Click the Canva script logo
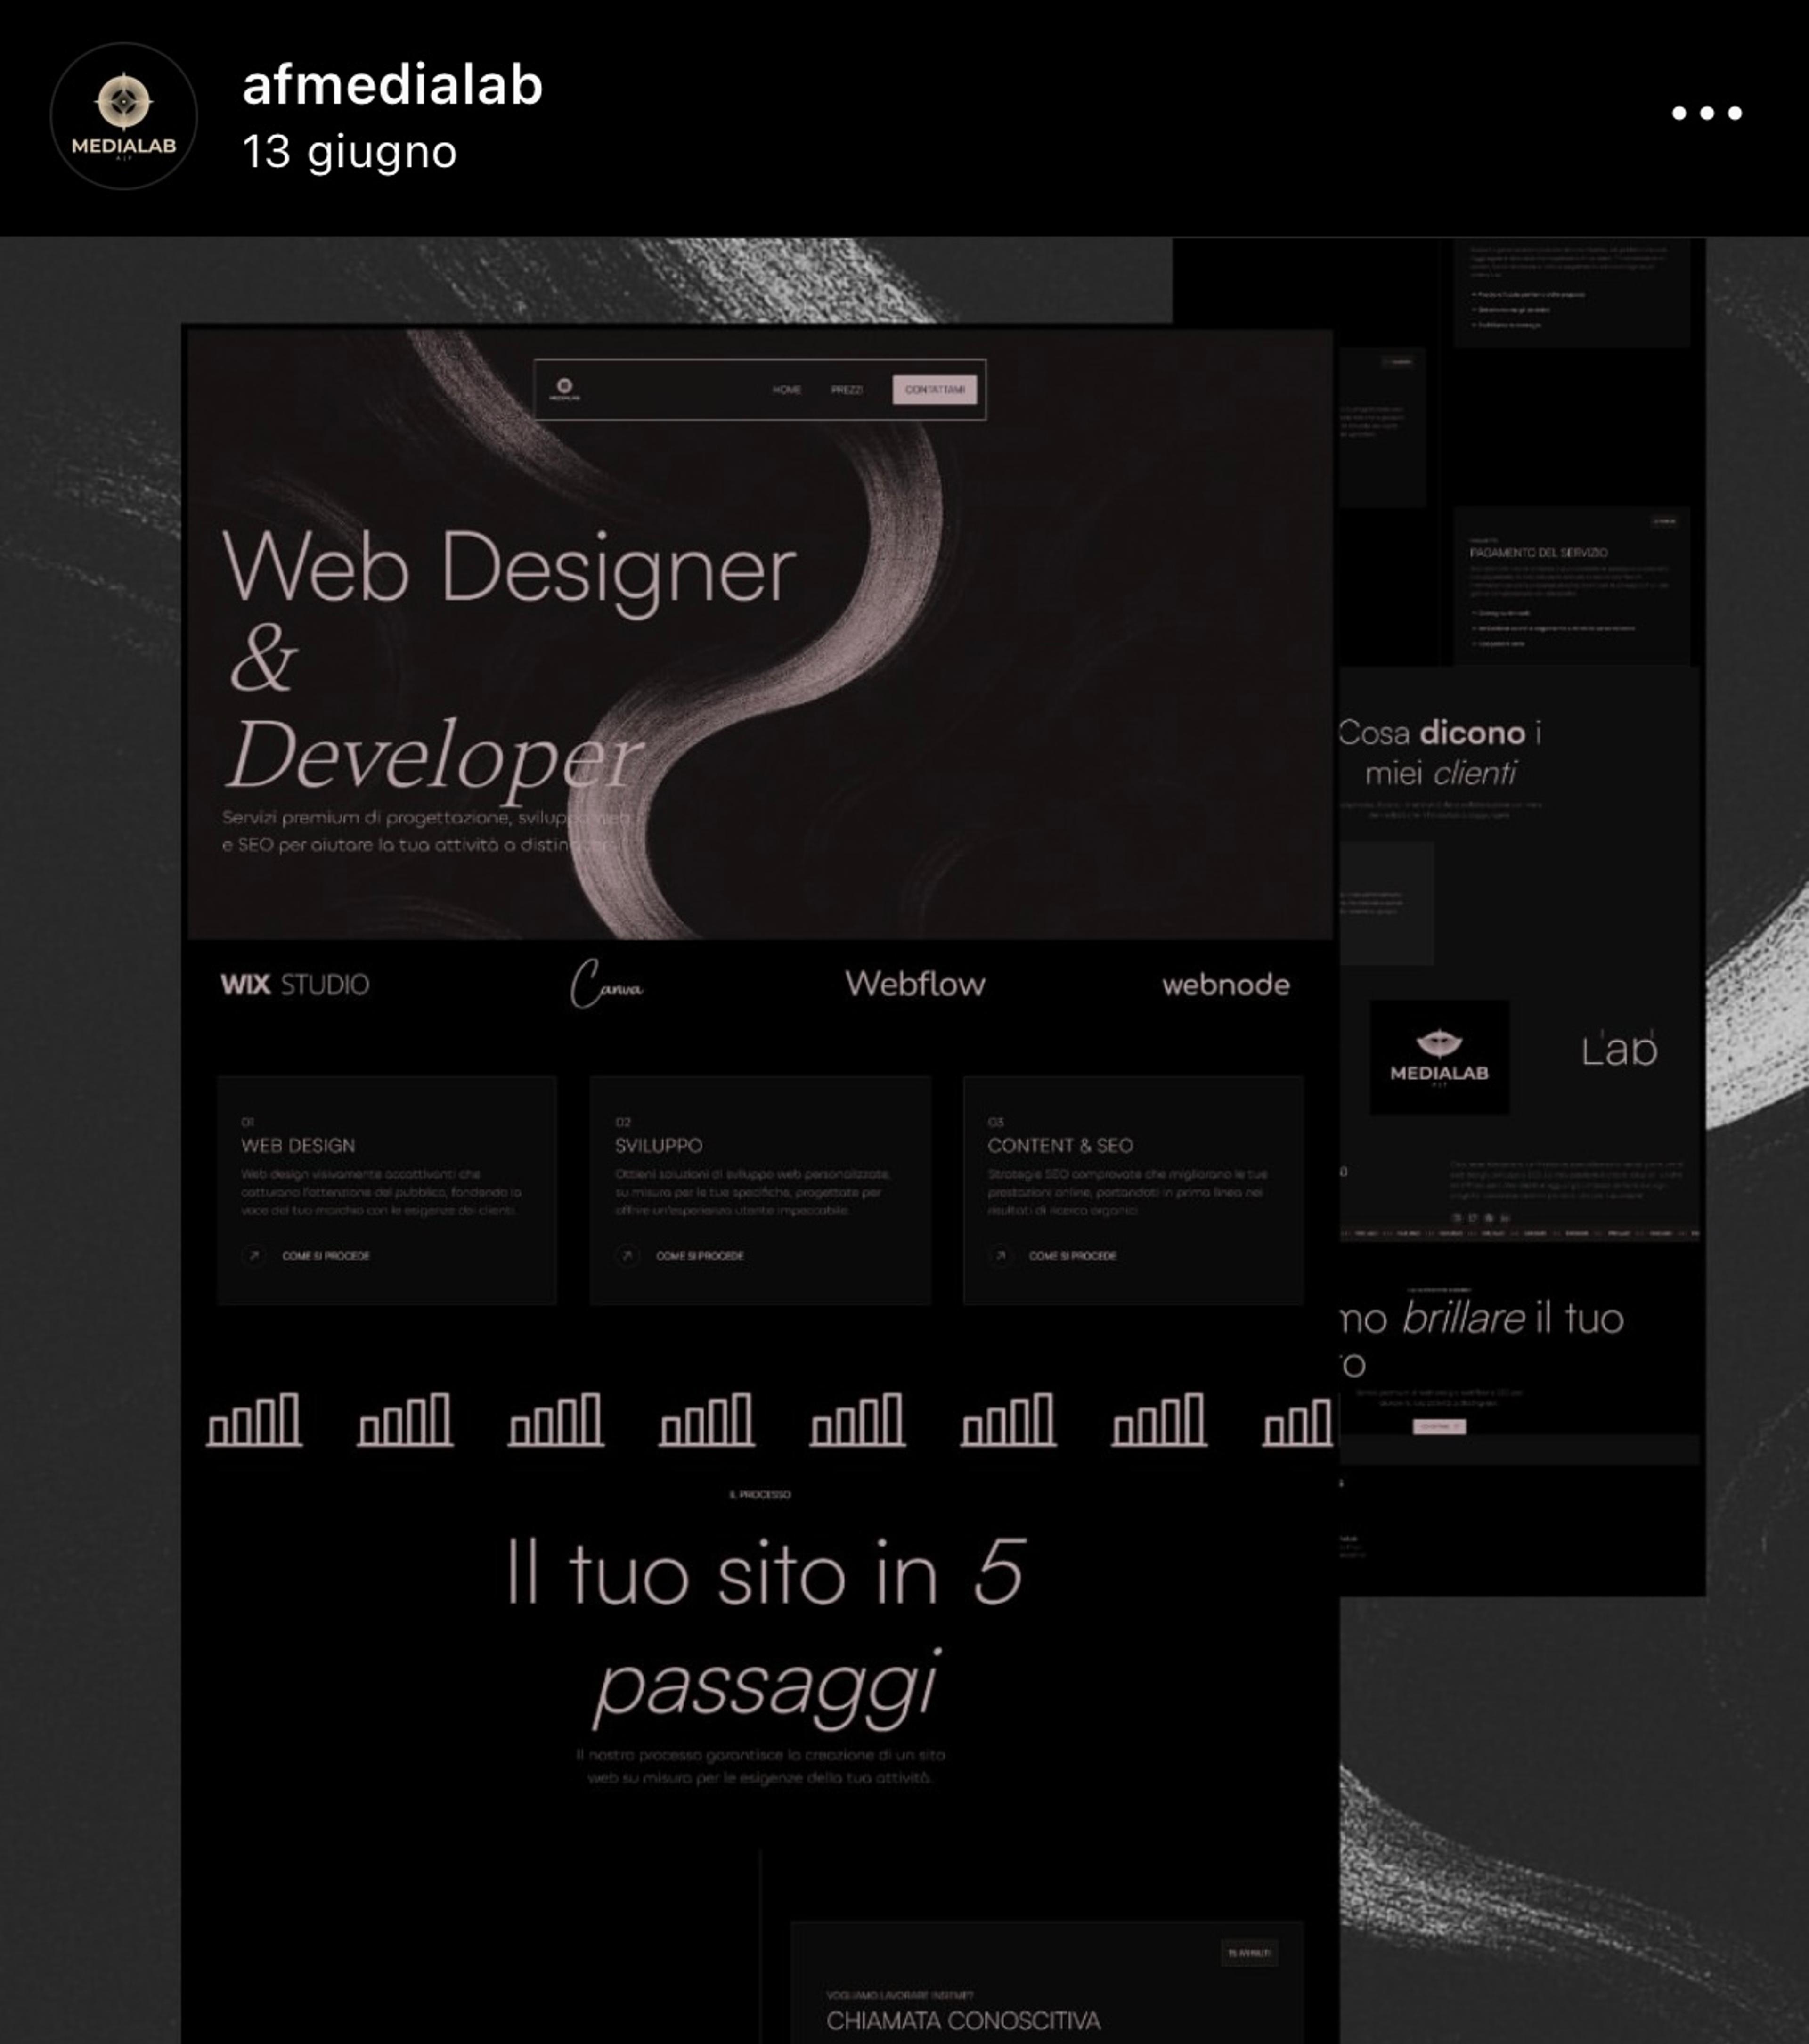1809x2044 pixels. [606, 984]
